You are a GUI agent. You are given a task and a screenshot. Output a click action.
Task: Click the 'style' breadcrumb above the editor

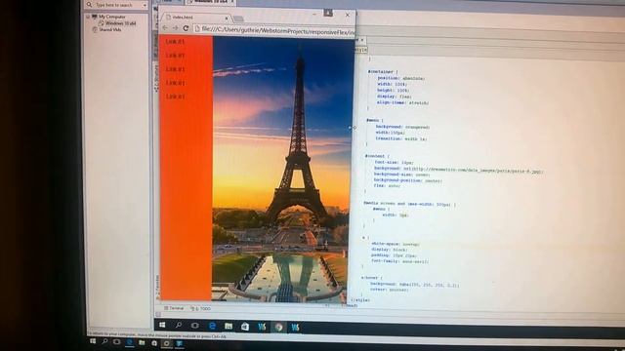(360, 50)
